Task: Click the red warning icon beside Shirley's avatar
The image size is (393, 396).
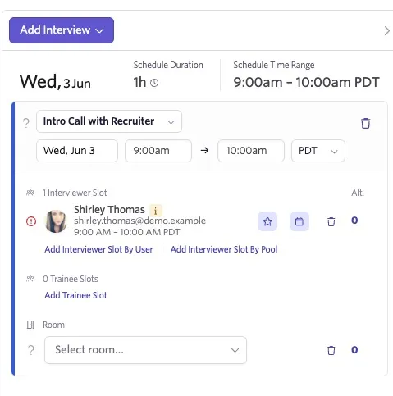Action: click(31, 221)
